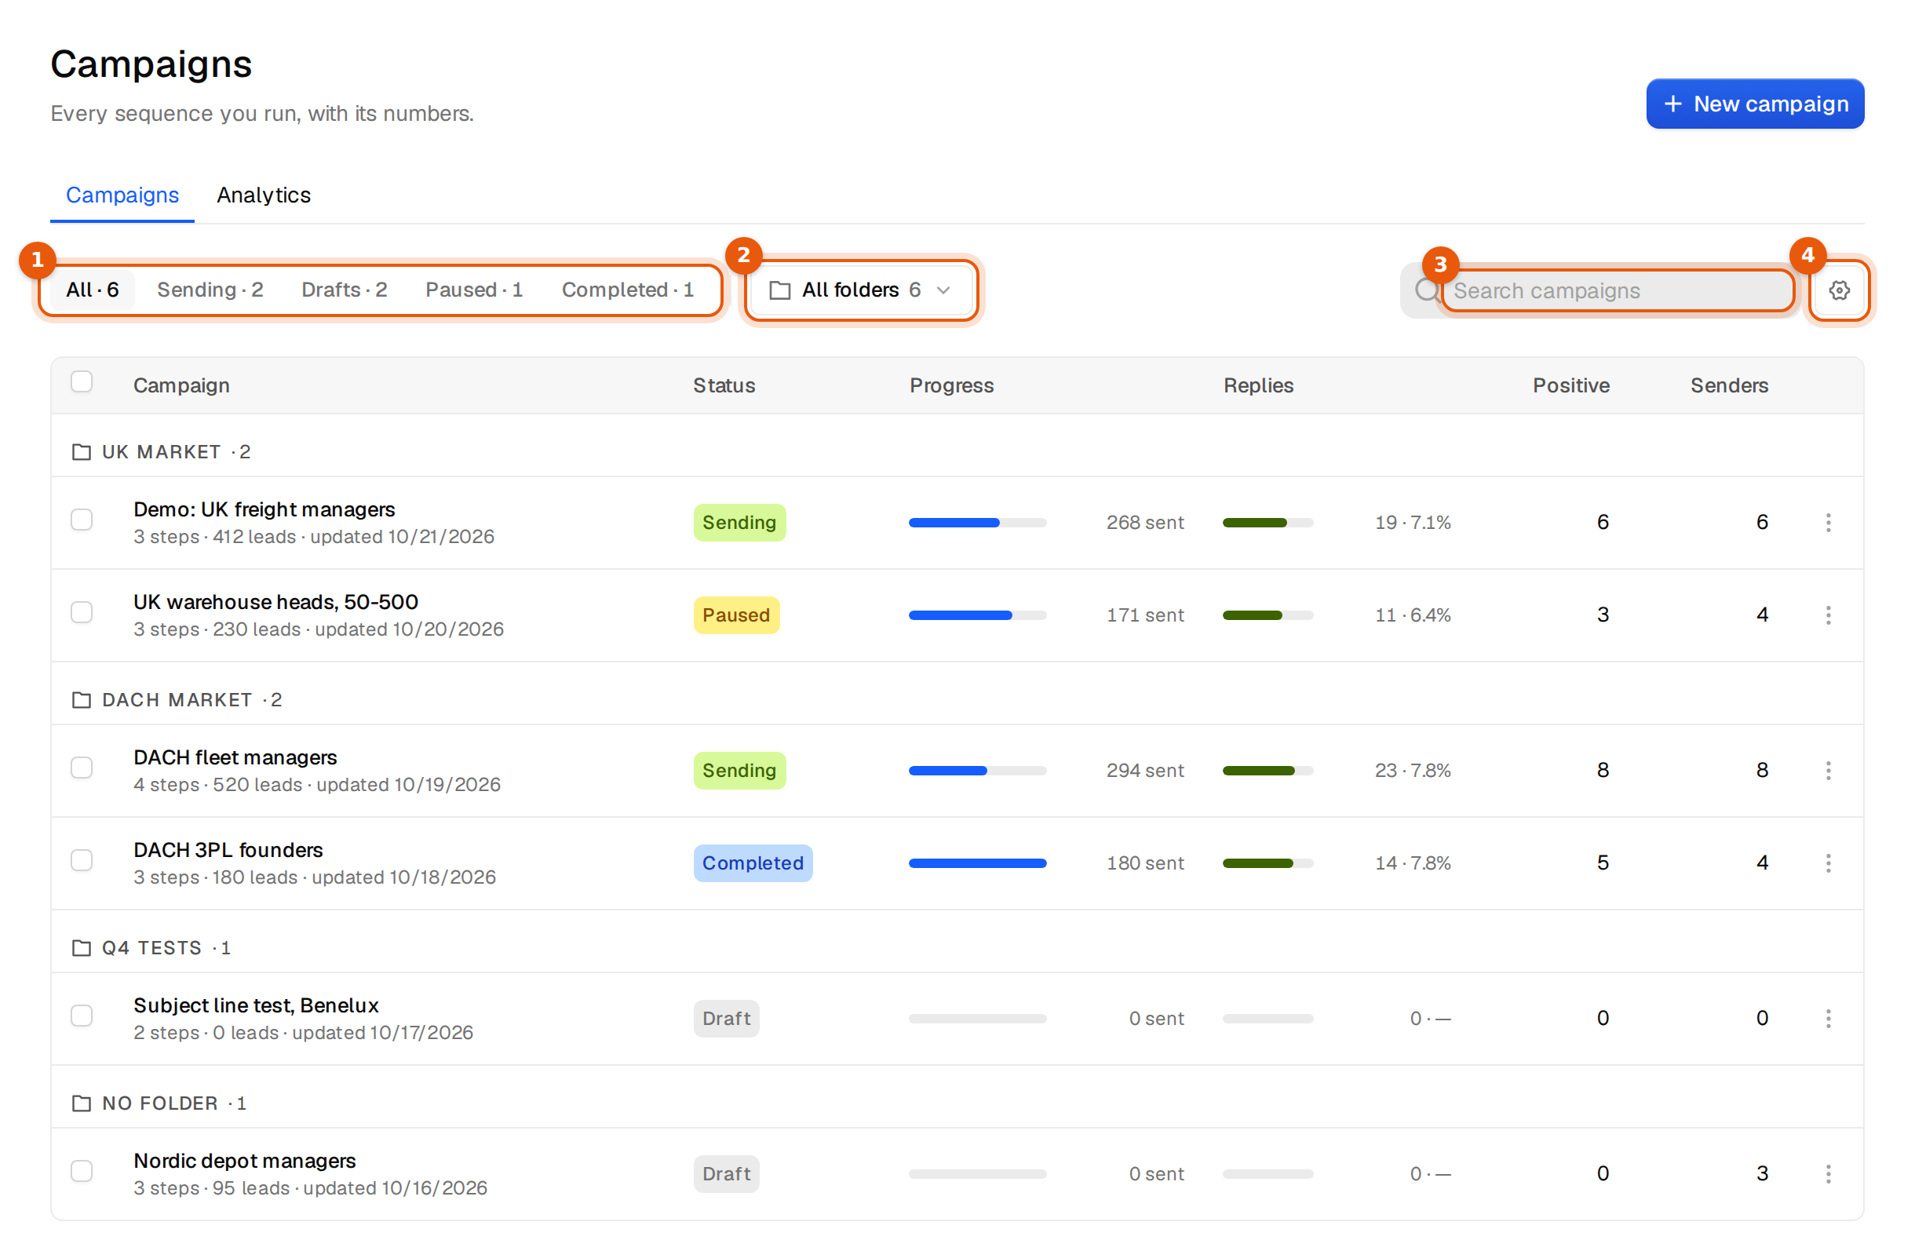Screen dimensions: 1915x1251
Task: Click the '268 sent' value
Action: click(1144, 523)
